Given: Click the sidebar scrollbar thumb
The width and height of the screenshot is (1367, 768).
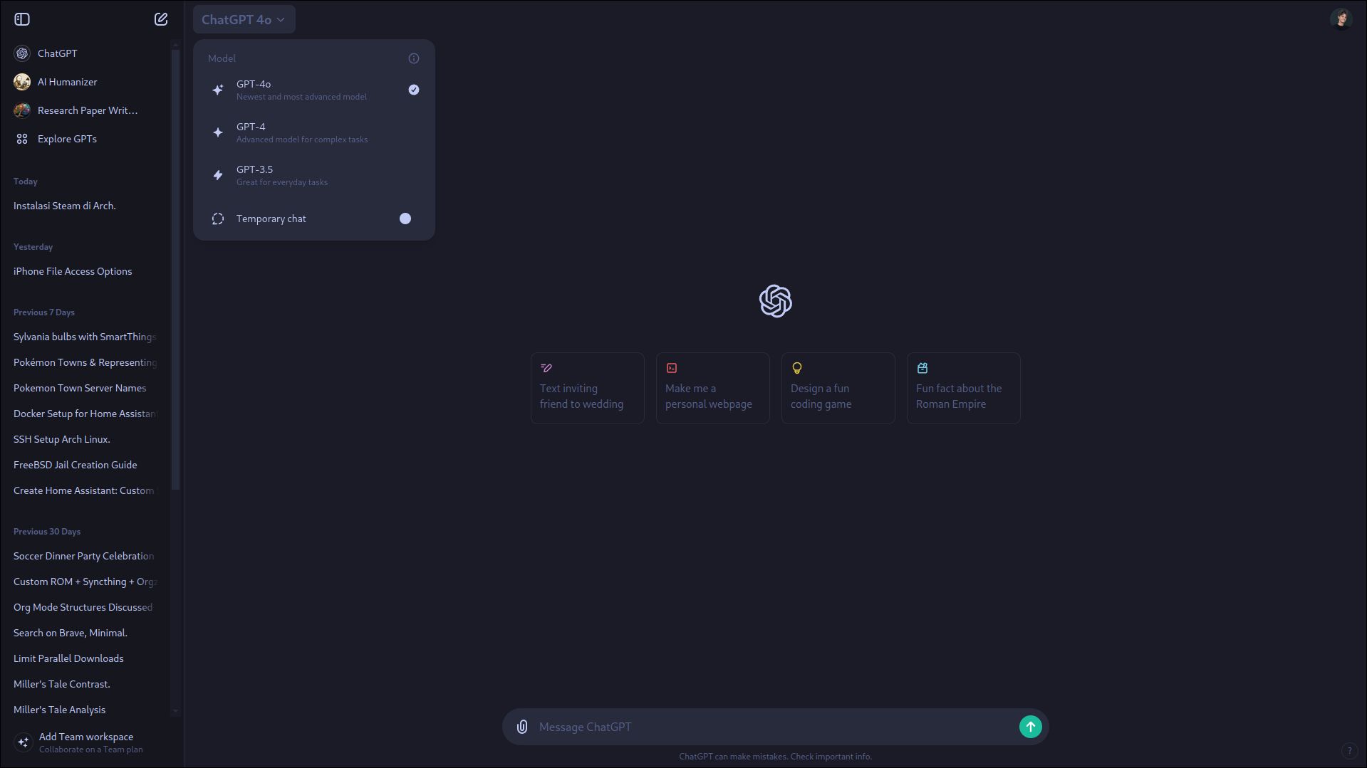Looking at the screenshot, I should tap(175, 270).
